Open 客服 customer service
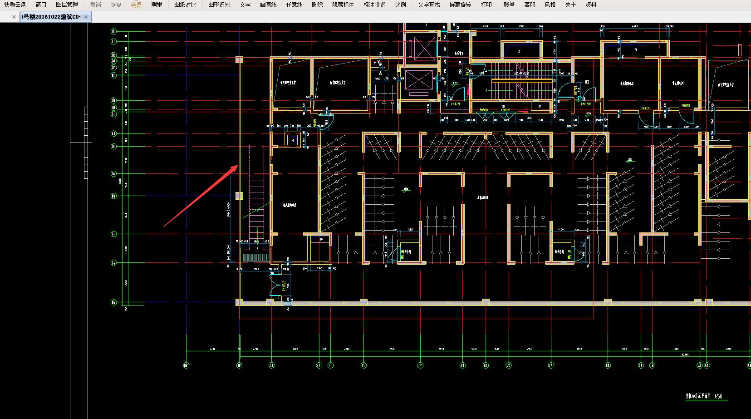 click(x=530, y=5)
